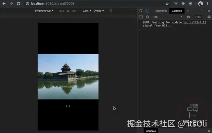
Task: Open the 72% zoom dropdown
Action: coord(87,11)
